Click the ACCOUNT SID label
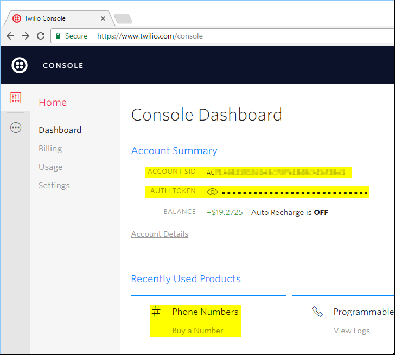395x355 pixels. (171, 172)
